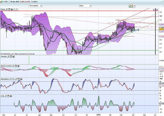Open the candlestick chart style icon

click(1, 2)
